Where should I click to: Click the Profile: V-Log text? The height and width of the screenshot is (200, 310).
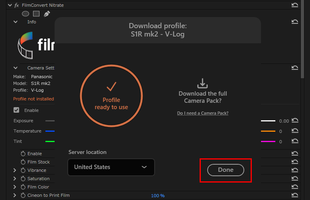tap(28, 90)
